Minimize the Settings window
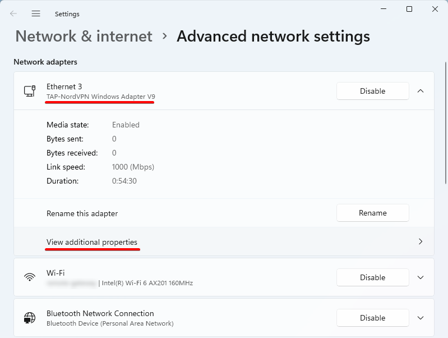The width and height of the screenshot is (448, 338). point(384,9)
